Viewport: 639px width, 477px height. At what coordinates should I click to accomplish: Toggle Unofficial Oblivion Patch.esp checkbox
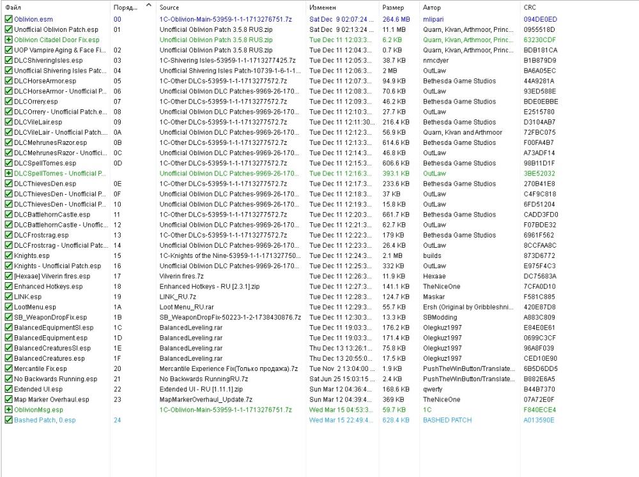click(8, 29)
